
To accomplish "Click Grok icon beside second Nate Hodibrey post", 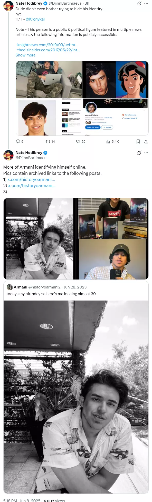I will point(139,153).
